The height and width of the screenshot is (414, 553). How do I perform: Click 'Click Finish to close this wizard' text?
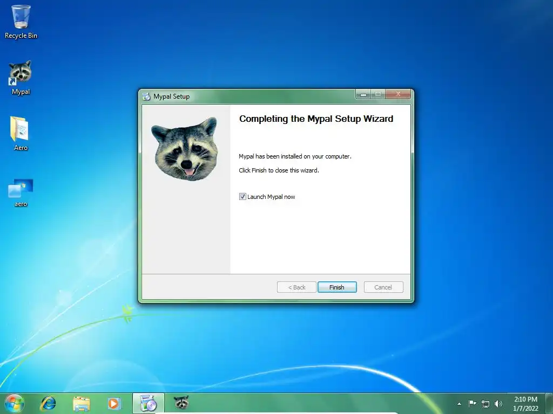pyautogui.click(x=279, y=170)
